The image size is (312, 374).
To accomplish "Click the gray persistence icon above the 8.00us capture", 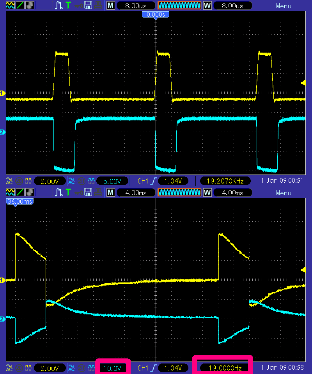I will click(30, 5).
